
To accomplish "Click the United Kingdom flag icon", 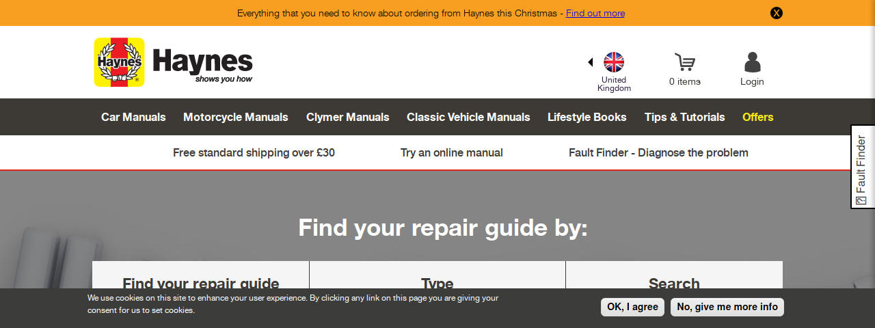I will point(613,62).
